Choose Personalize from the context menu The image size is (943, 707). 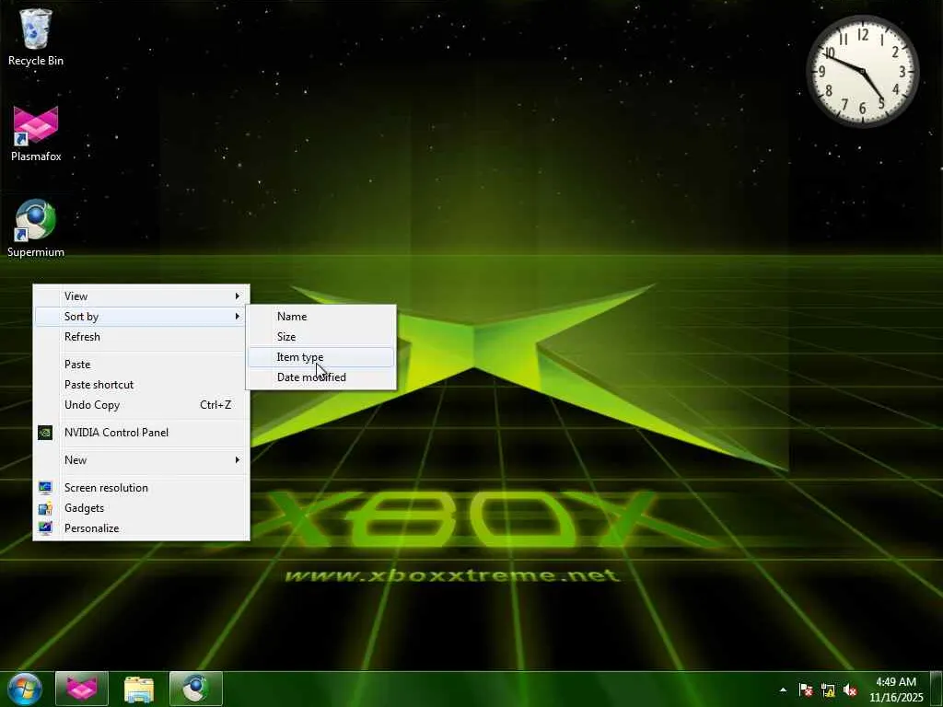141,528
